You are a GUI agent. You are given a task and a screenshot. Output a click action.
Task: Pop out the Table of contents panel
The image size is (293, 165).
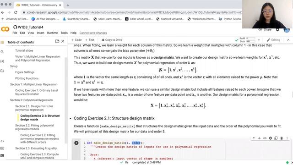(x=57, y=41)
